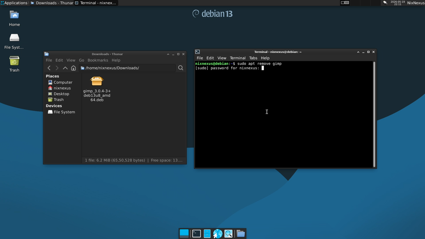Go back in Thunar navigation
This screenshot has width=425, height=239.
click(49, 68)
